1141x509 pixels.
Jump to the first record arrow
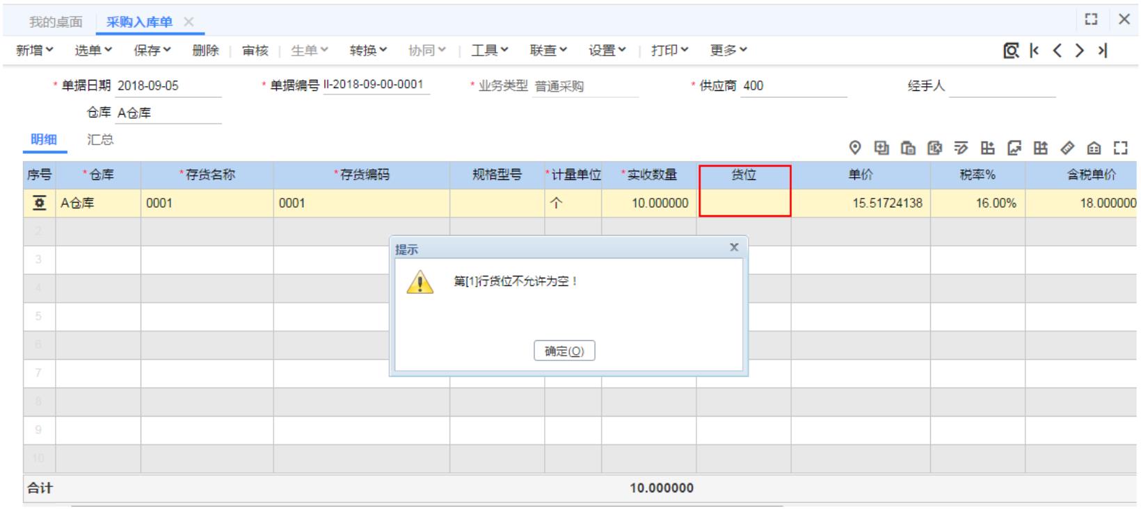point(1035,51)
